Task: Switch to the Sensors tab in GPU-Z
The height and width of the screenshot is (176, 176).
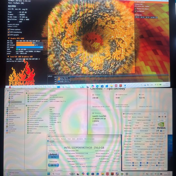Action: tap(134, 117)
